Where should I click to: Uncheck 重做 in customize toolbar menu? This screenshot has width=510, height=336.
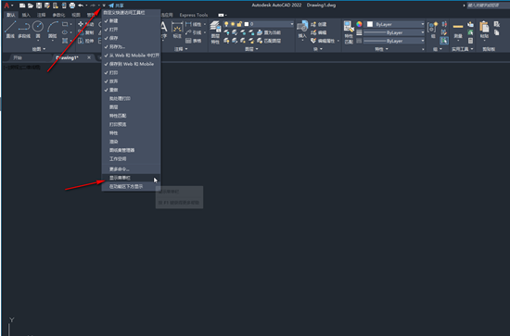pyautogui.click(x=131, y=90)
